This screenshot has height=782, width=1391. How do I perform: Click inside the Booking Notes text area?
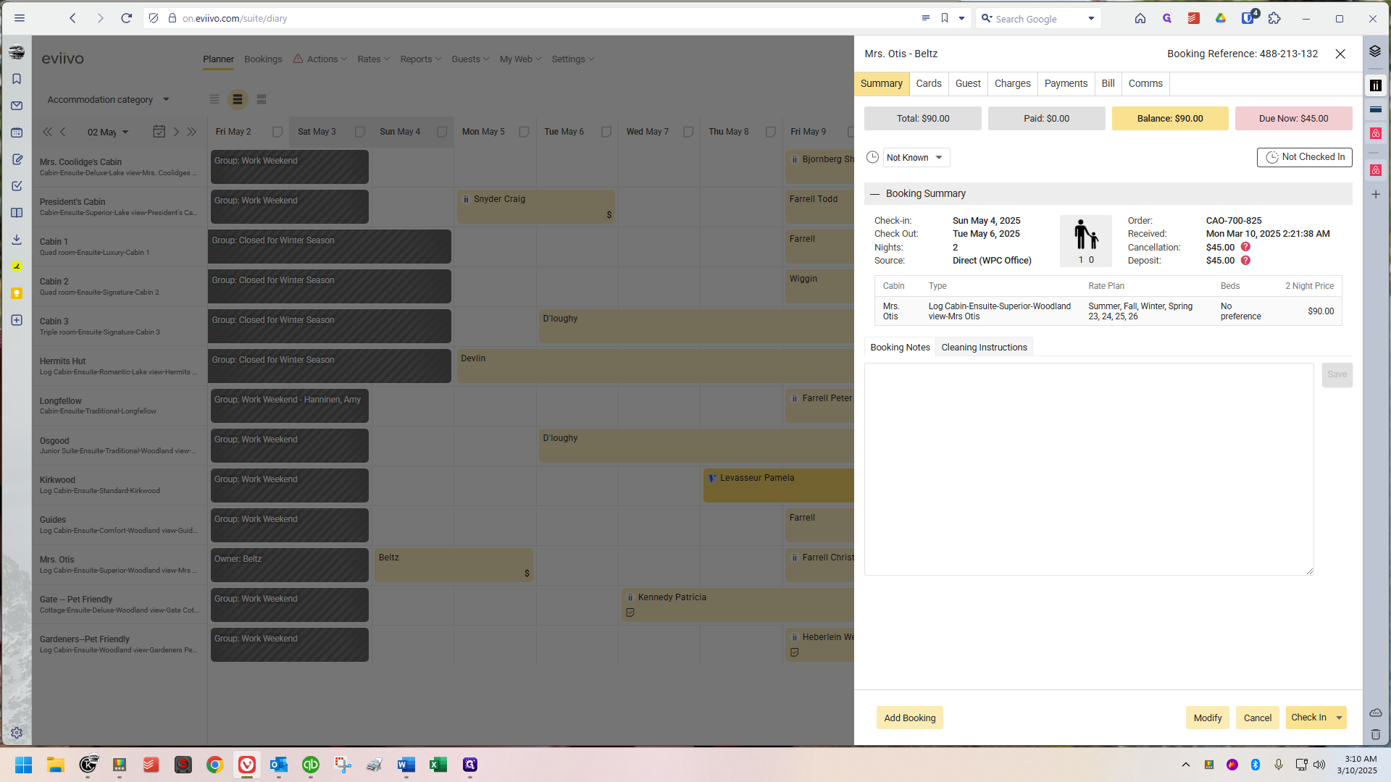(x=1088, y=468)
